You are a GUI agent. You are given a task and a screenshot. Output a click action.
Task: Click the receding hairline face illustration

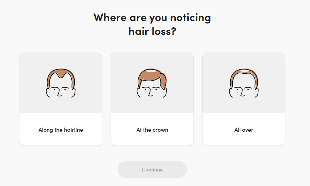click(x=61, y=83)
